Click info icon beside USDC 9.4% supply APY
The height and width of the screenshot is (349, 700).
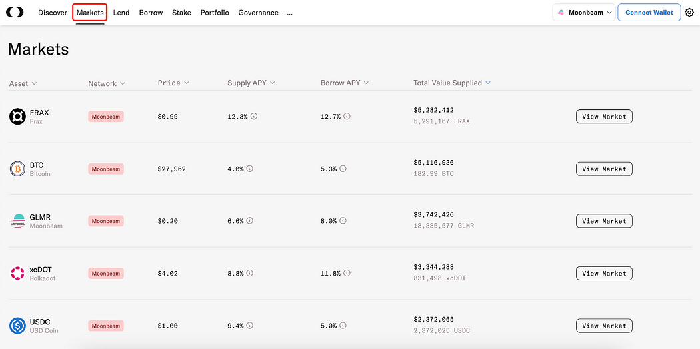tap(250, 326)
